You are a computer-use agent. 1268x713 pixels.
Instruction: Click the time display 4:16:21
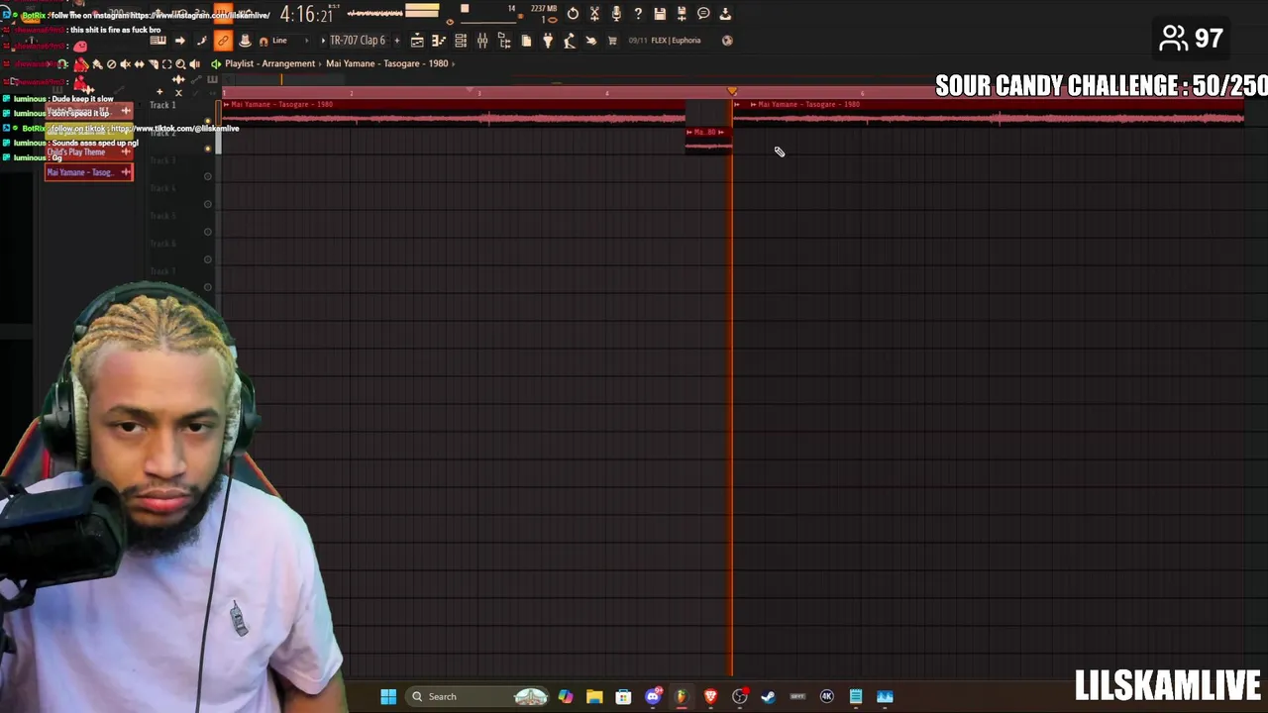tap(309, 14)
